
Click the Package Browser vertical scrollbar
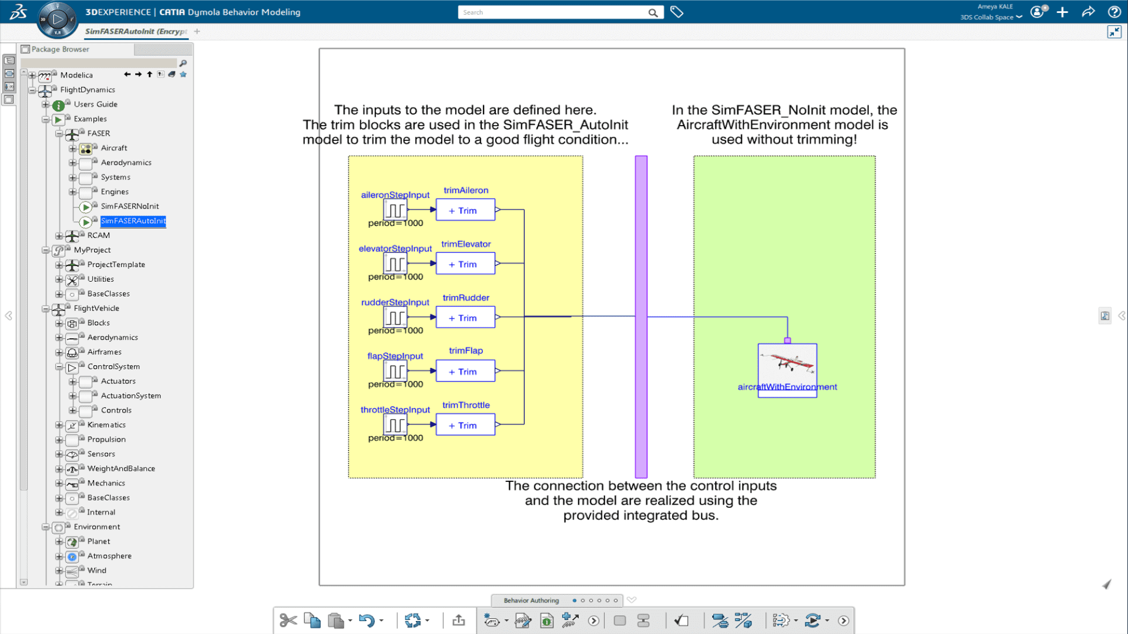coord(23,282)
